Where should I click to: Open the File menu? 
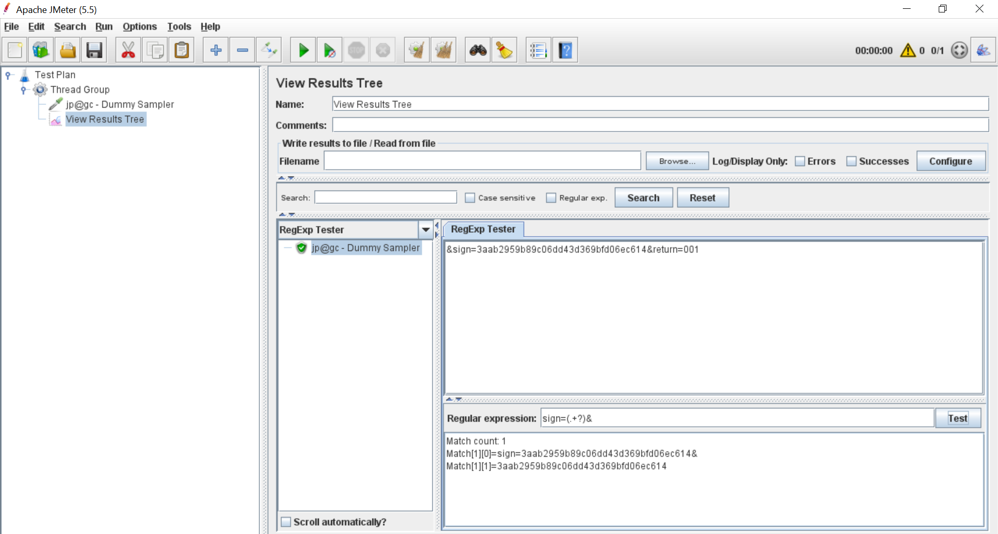coord(11,26)
